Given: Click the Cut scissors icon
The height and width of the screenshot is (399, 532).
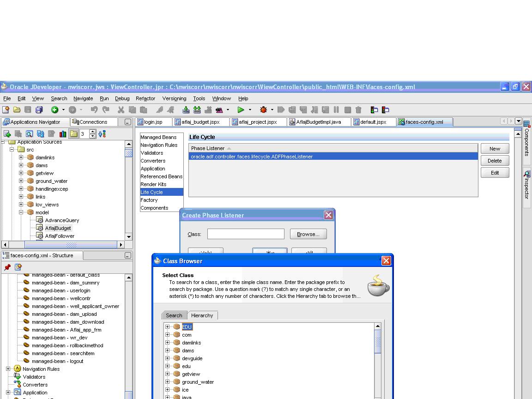Looking at the screenshot, I should (x=121, y=110).
